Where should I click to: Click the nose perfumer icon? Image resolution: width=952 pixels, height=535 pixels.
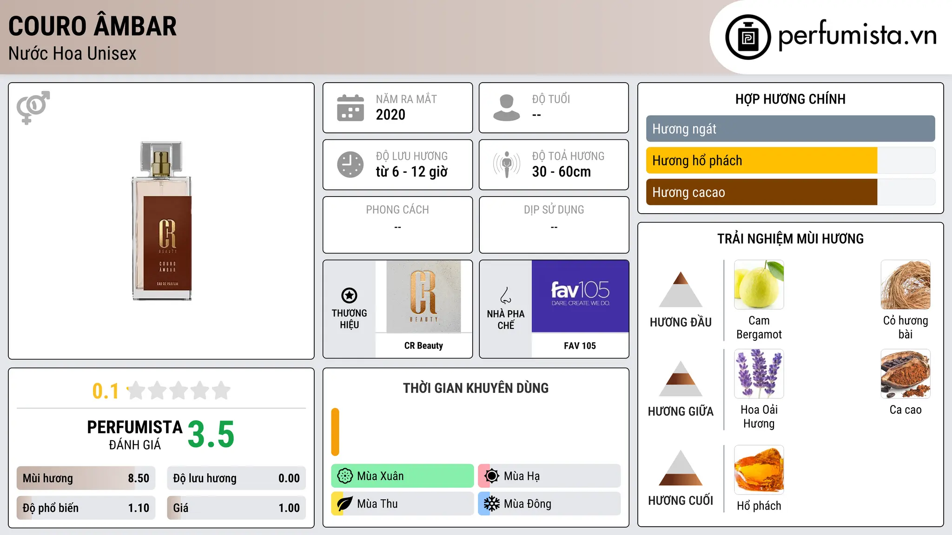pyautogui.click(x=506, y=295)
